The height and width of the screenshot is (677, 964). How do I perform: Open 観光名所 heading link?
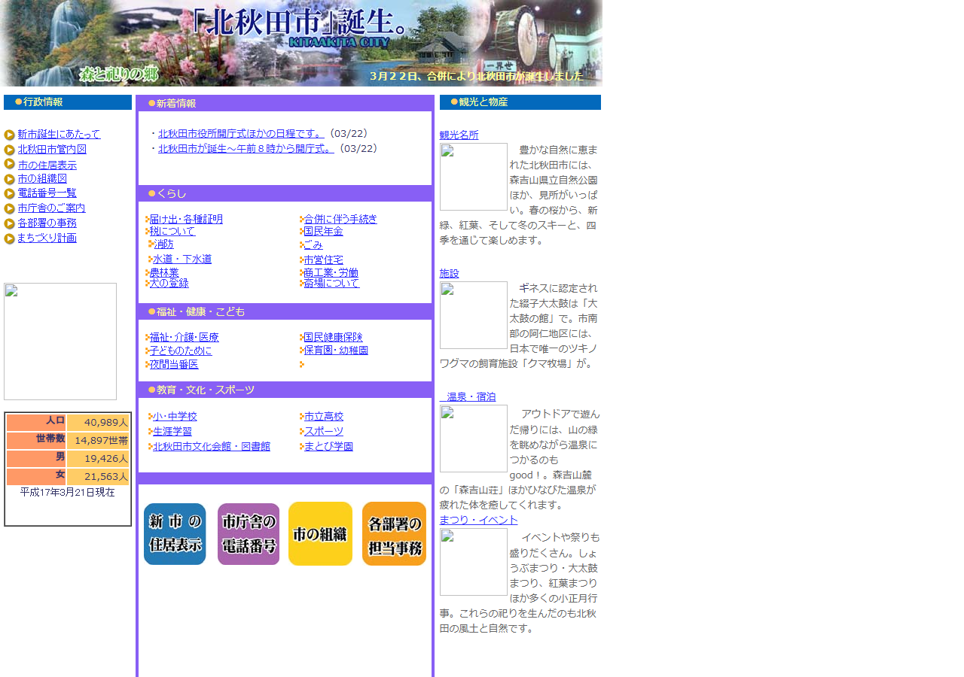(459, 135)
